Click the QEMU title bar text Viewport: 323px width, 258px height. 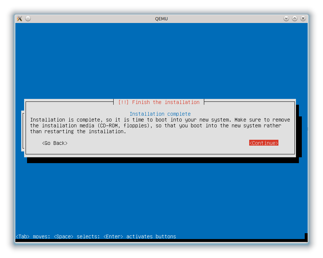coord(161,19)
